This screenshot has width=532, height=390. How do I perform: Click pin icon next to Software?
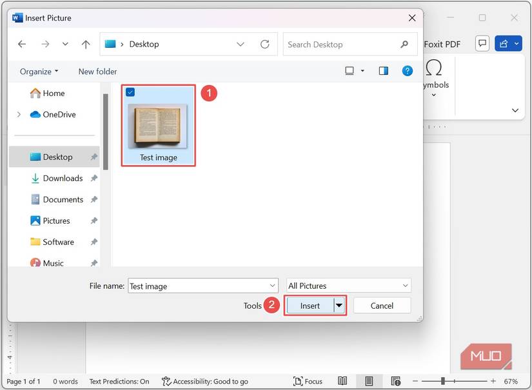click(94, 242)
